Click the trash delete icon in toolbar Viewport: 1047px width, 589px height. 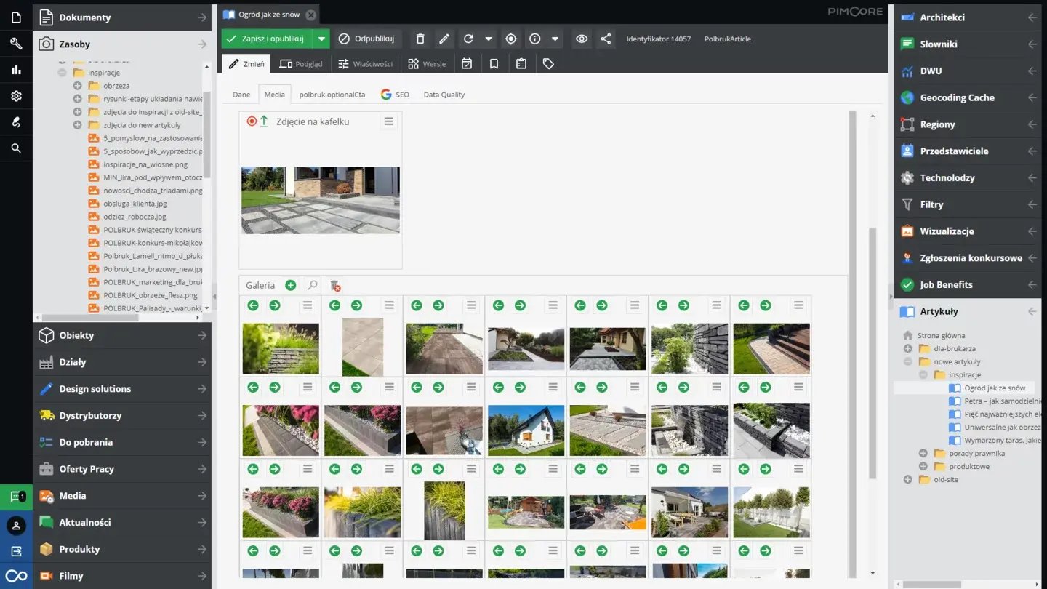(420, 39)
